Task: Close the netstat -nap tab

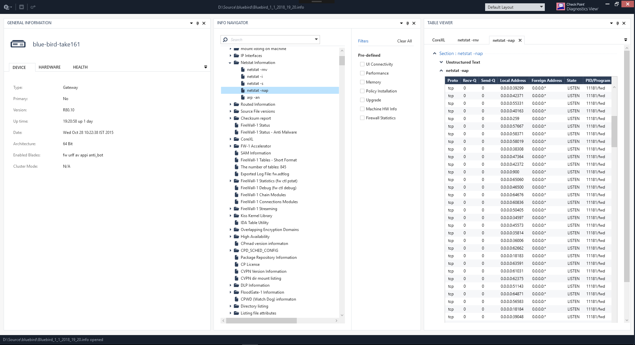Action: 520,40
